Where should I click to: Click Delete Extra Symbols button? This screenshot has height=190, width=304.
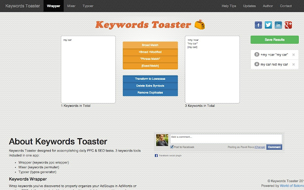150,85
